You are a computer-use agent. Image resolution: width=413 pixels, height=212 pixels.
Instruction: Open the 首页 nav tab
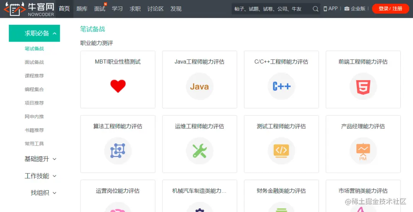pyautogui.click(x=64, y=9)
